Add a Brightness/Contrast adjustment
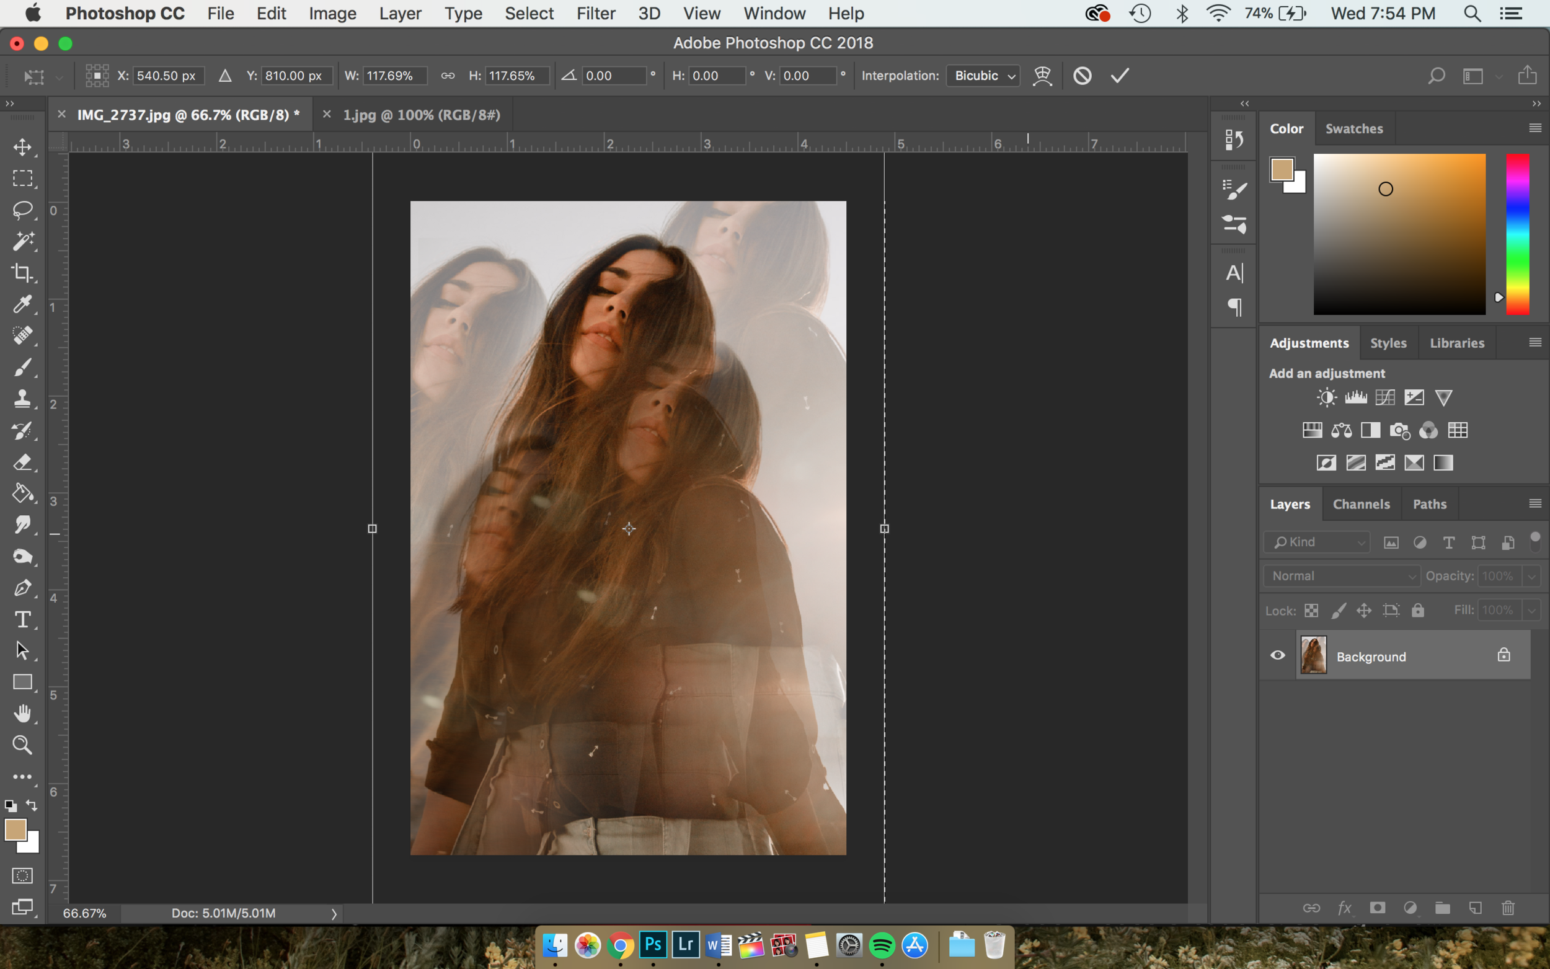The image size is (1550, 969). pyautogui.click(x=1326, y=397)
